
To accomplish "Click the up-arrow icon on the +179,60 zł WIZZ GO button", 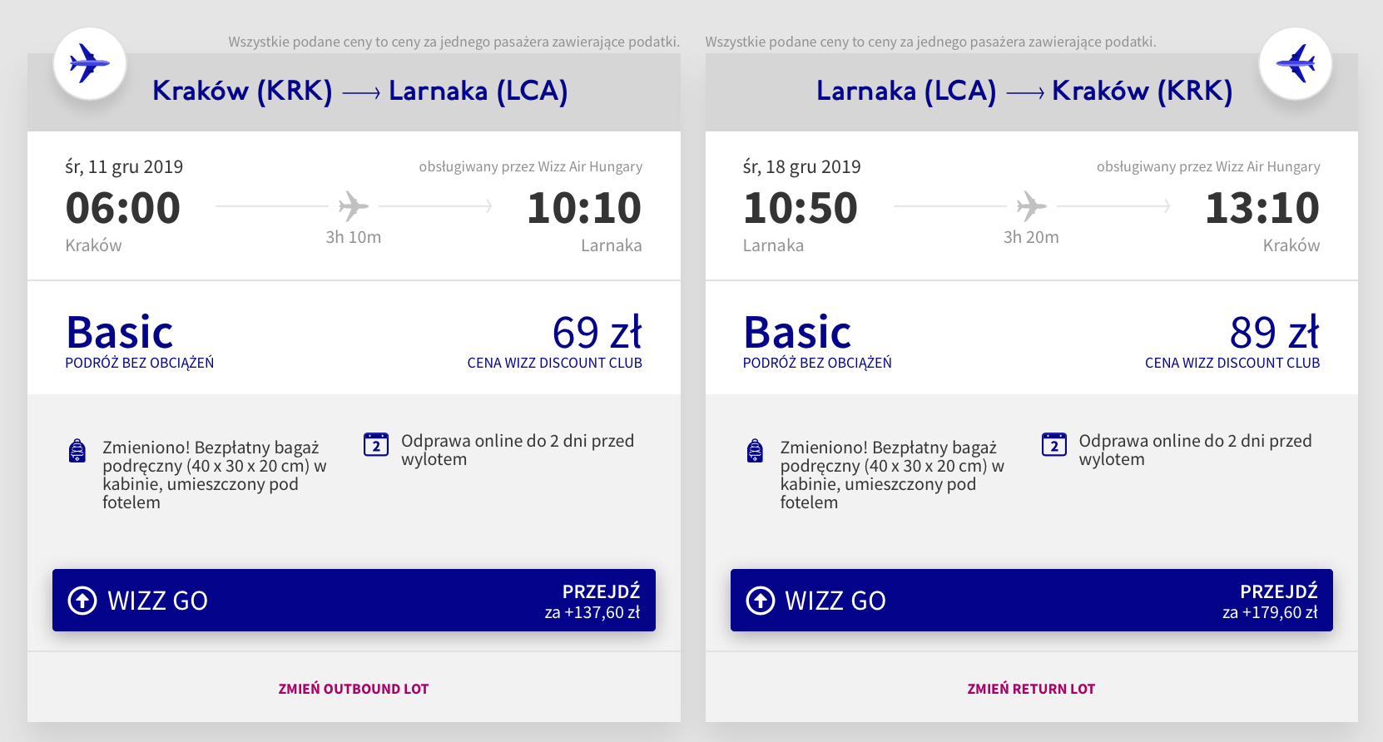I will (x=761, y=601).
